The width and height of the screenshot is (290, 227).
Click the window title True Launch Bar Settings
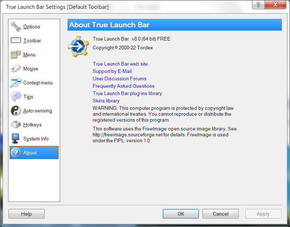tap(57, 7)
